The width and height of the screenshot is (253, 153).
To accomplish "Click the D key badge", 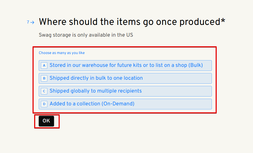I will point(44,104).
